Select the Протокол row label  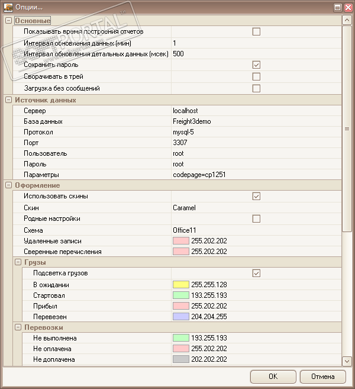pyautogui.click(x=38, y=132)
